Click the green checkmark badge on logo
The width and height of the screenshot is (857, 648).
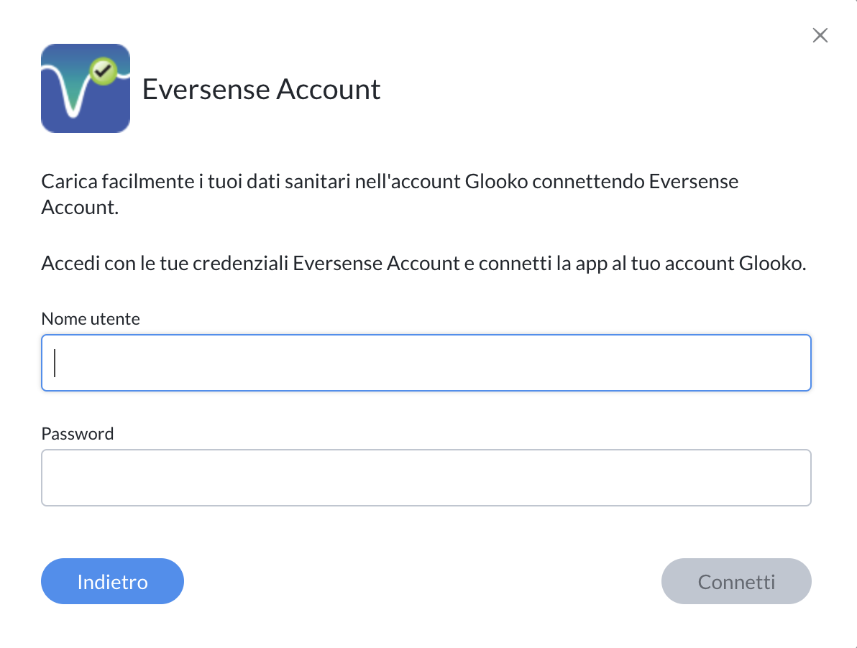click(103, 71)
